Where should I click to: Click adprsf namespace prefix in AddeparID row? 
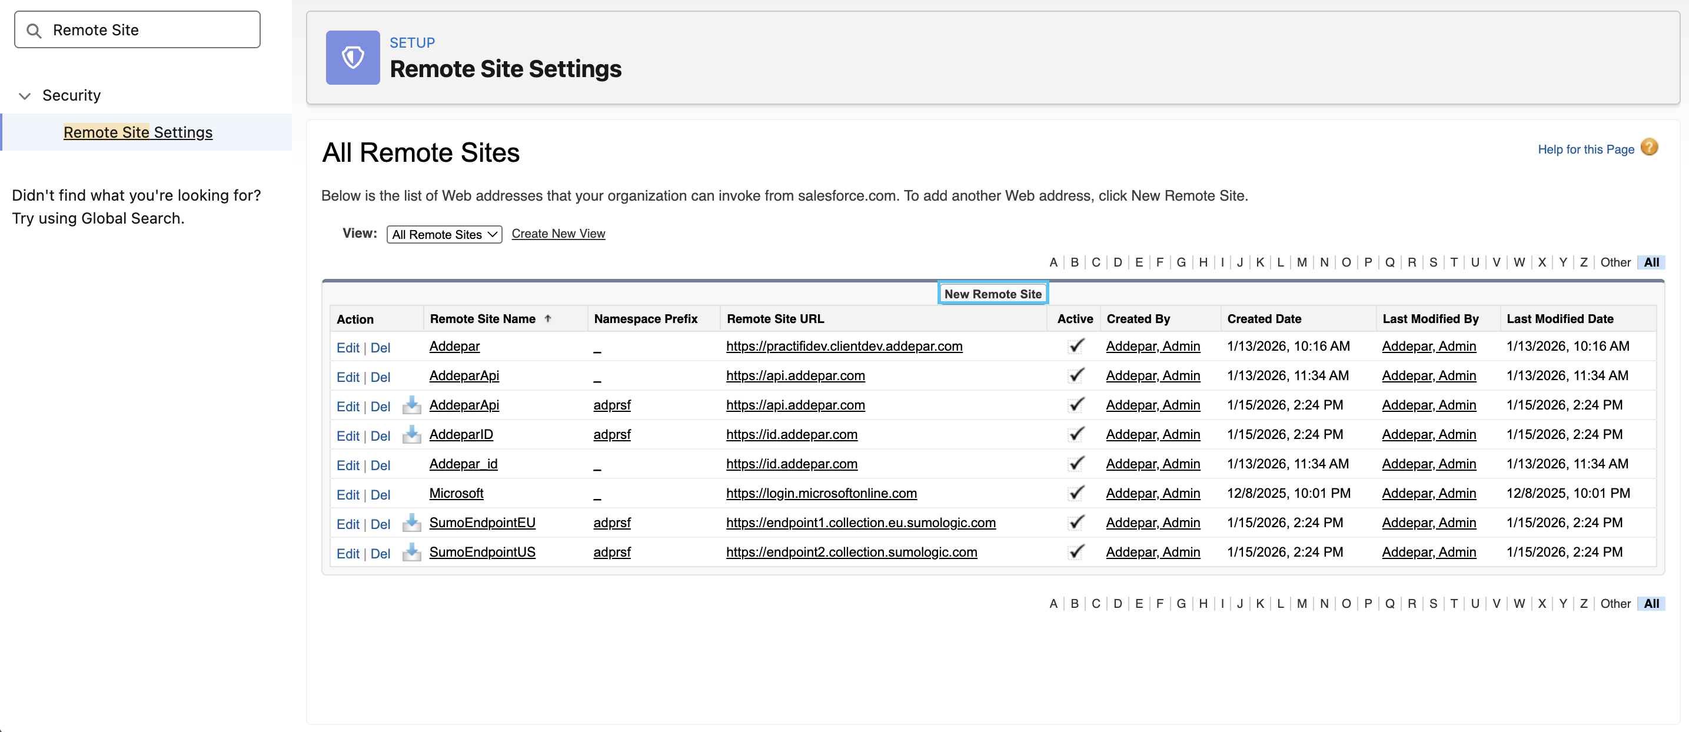tap(611, 434)
